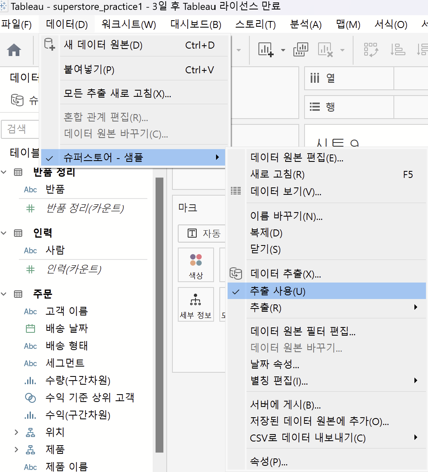Open new worksheet dropdown arrow
428x472 pixels.
click(283, 50)
